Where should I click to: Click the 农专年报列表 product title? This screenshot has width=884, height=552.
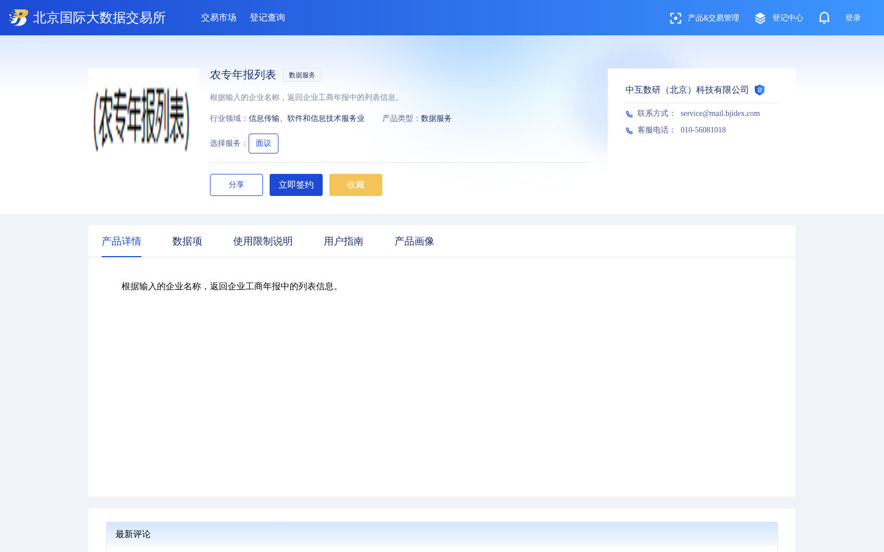point(243,75)
